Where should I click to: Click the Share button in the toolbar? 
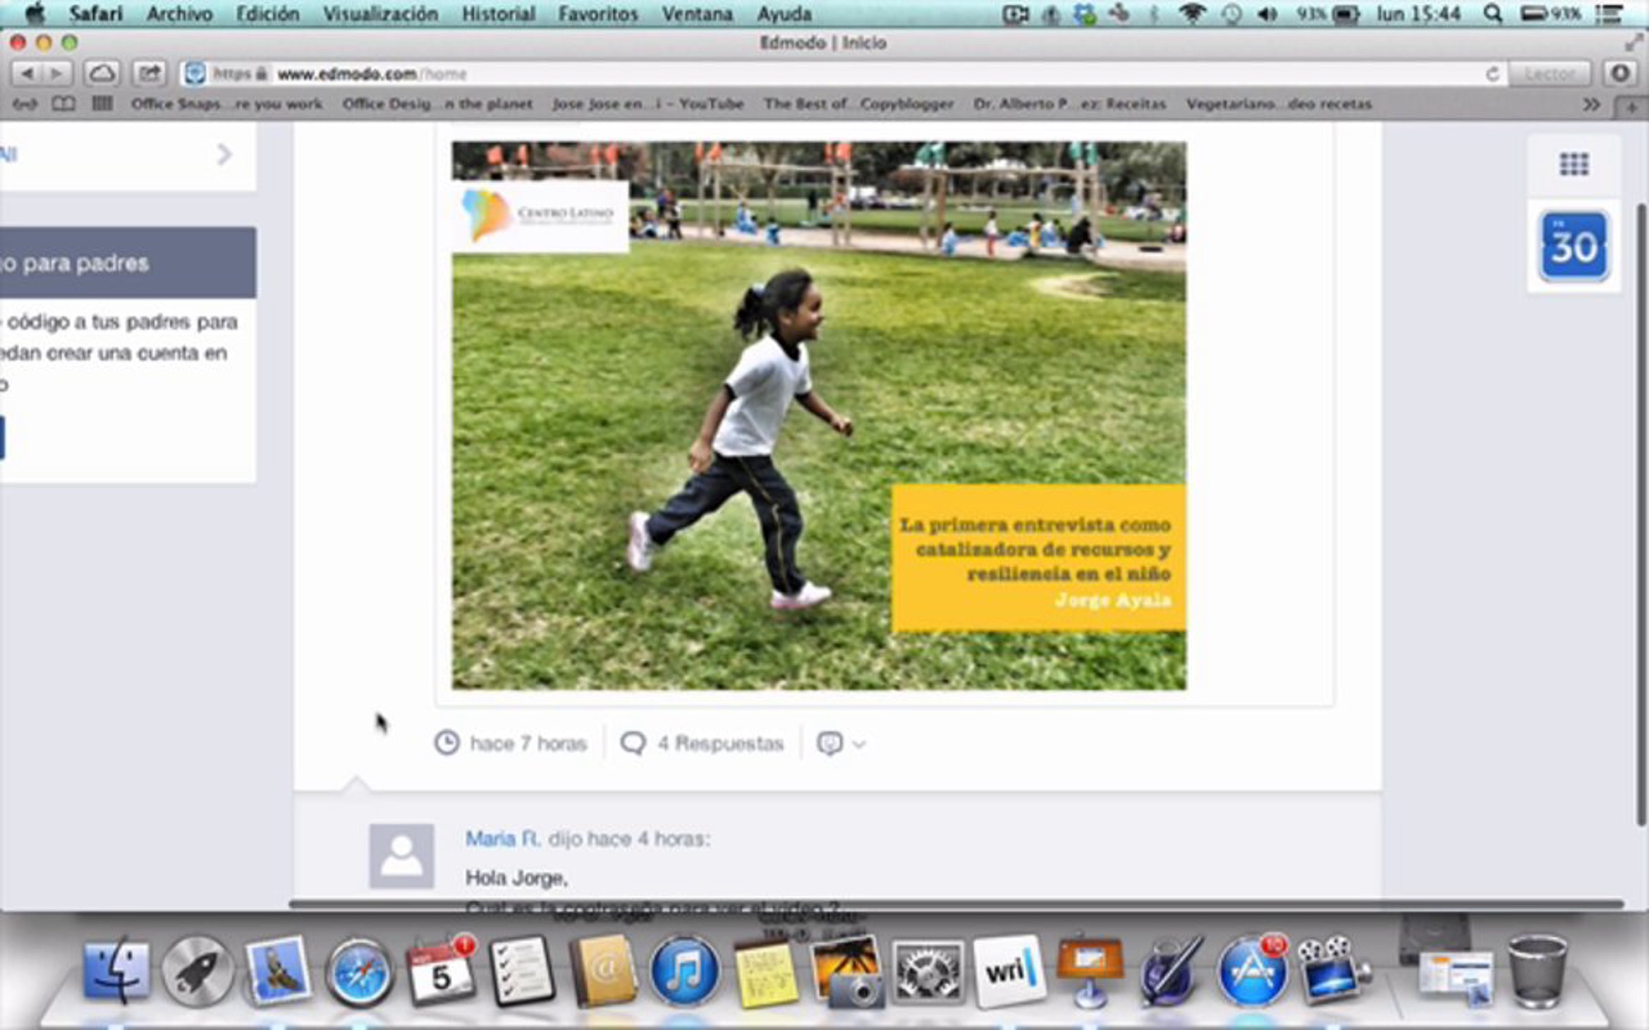tap(150, 73)
